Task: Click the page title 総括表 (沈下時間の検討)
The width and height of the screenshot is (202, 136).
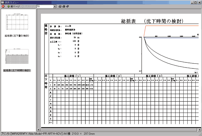Action: click(152, 21)
